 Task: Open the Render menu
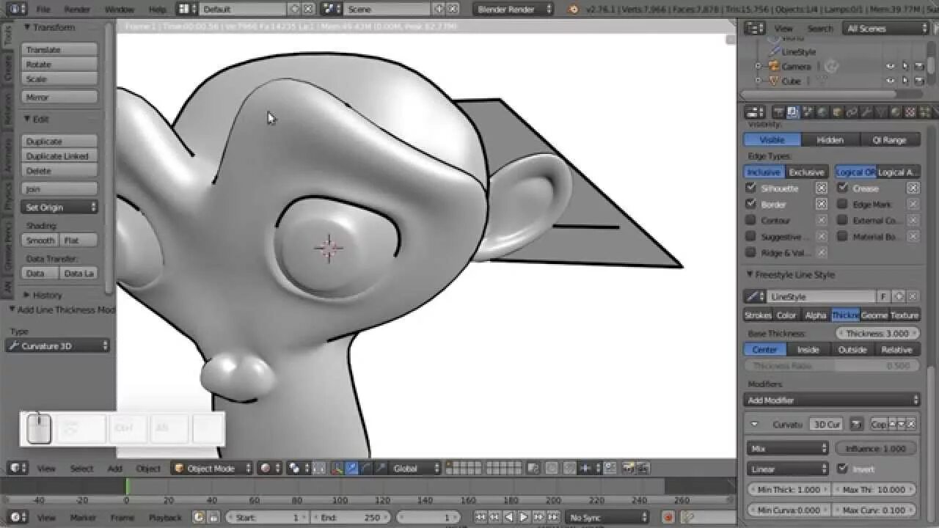tap(77, 10)
